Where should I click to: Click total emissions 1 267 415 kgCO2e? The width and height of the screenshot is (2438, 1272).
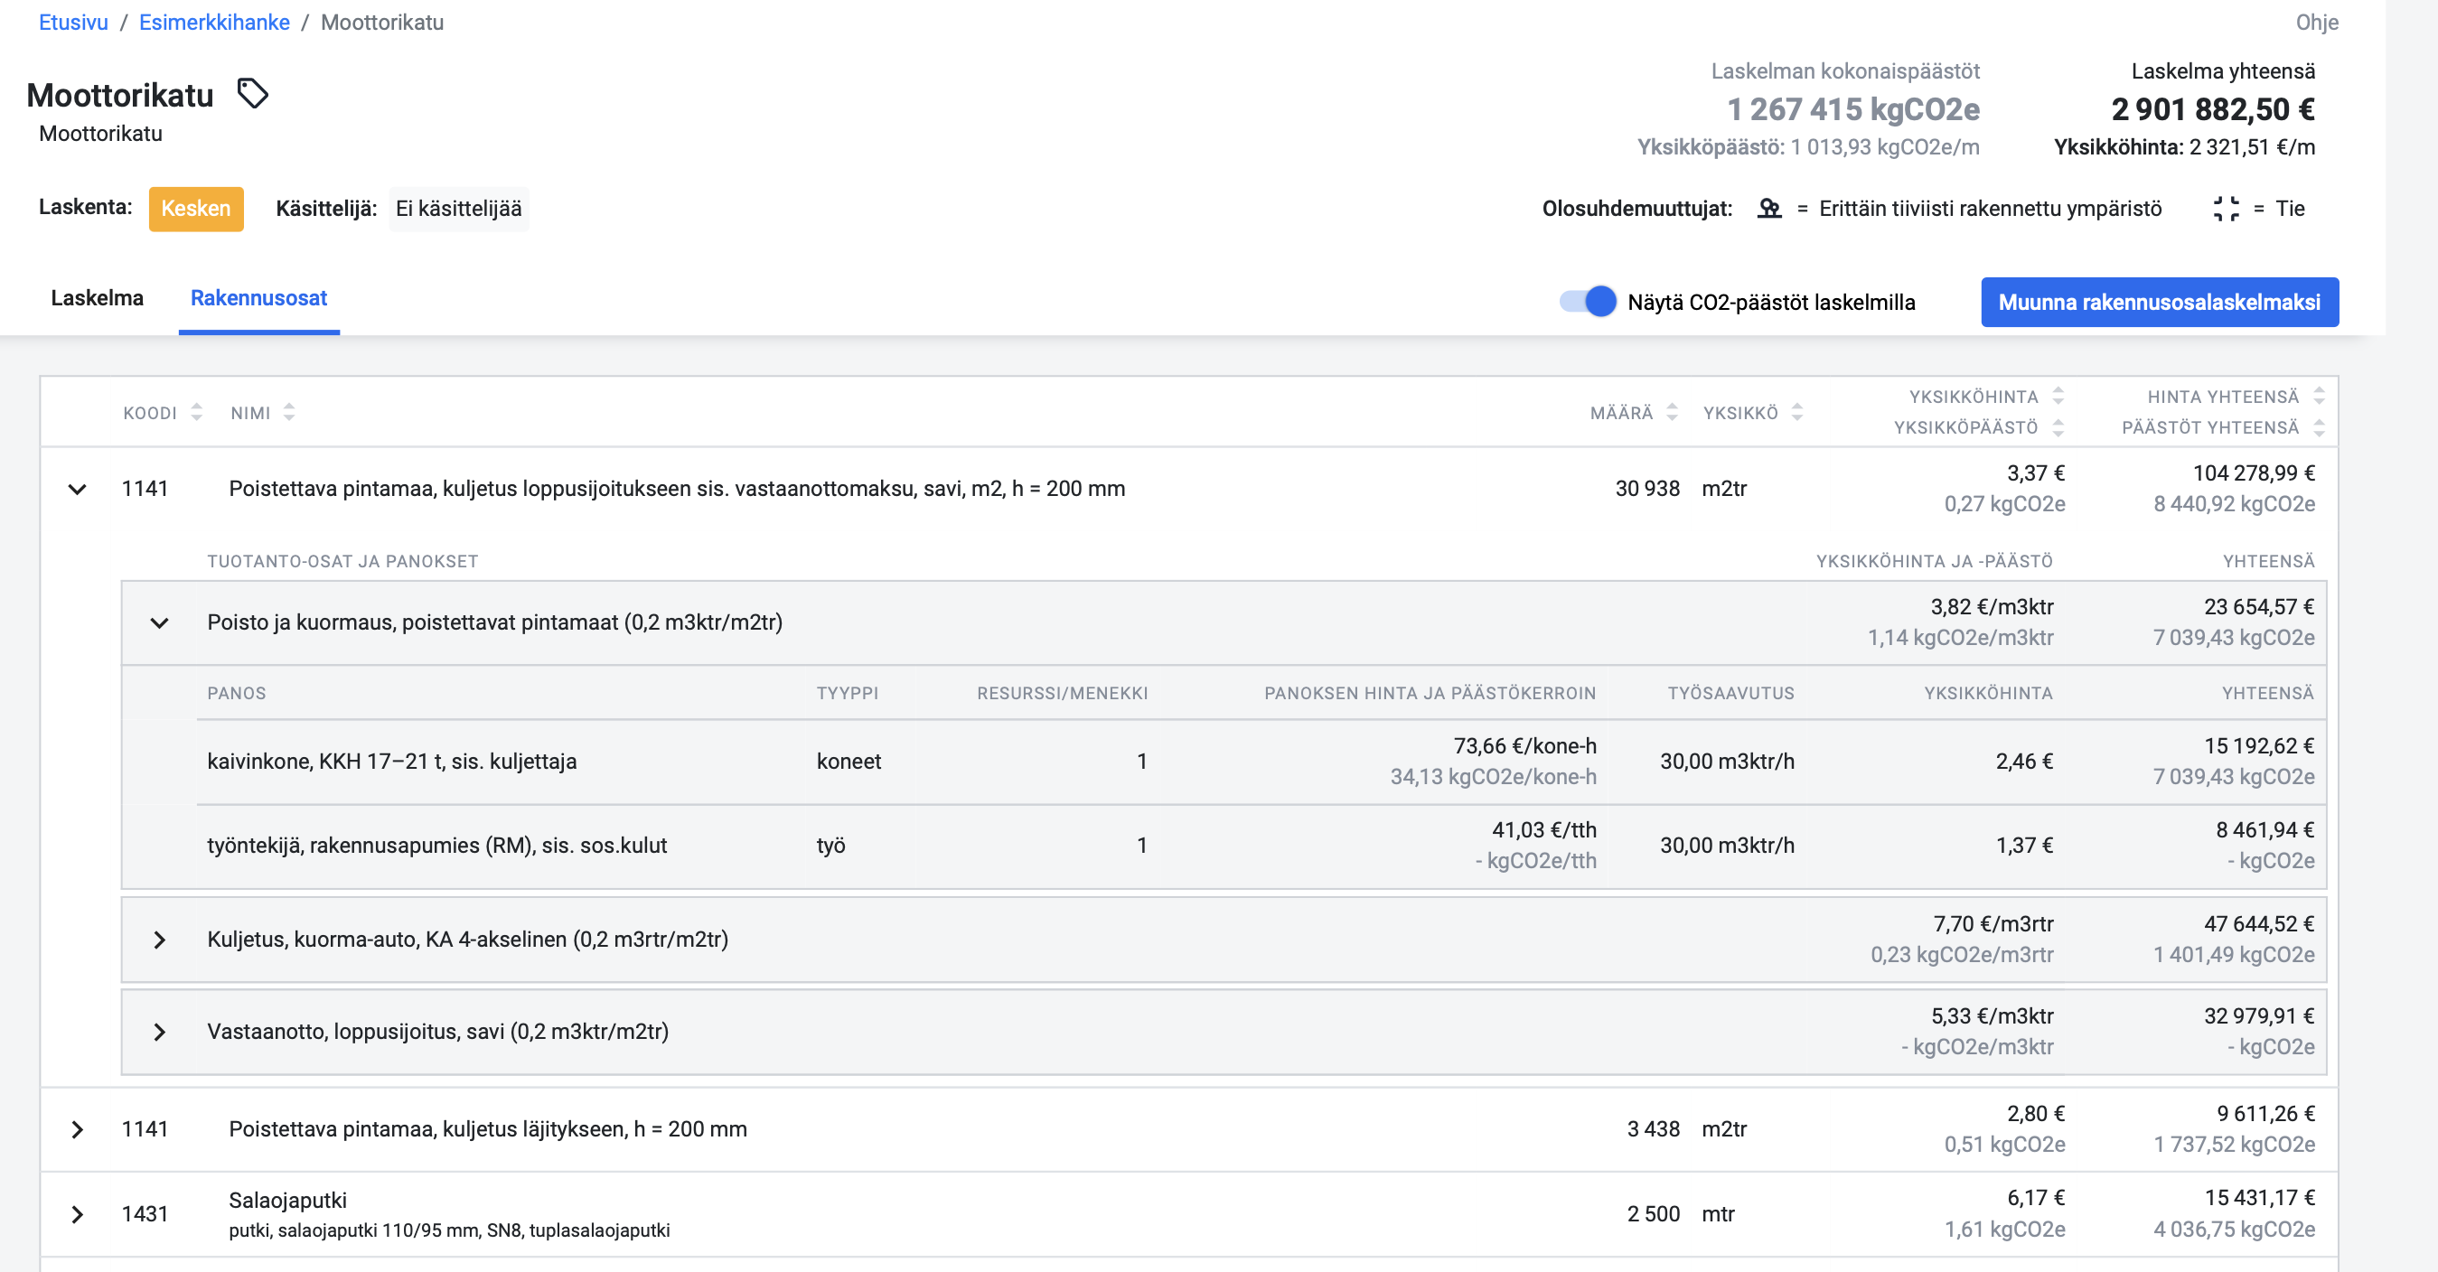(1853, 110)
